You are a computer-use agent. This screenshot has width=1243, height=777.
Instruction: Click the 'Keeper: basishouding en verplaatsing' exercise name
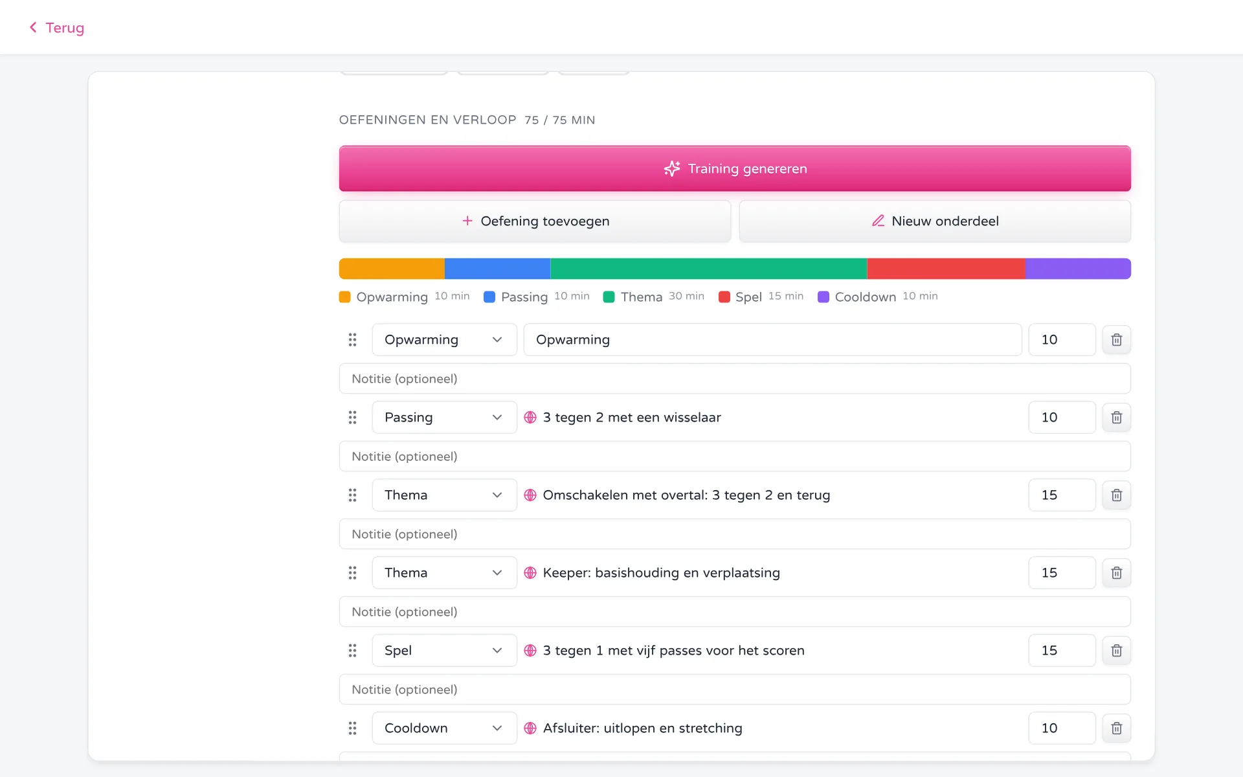(x=661, y=572)
